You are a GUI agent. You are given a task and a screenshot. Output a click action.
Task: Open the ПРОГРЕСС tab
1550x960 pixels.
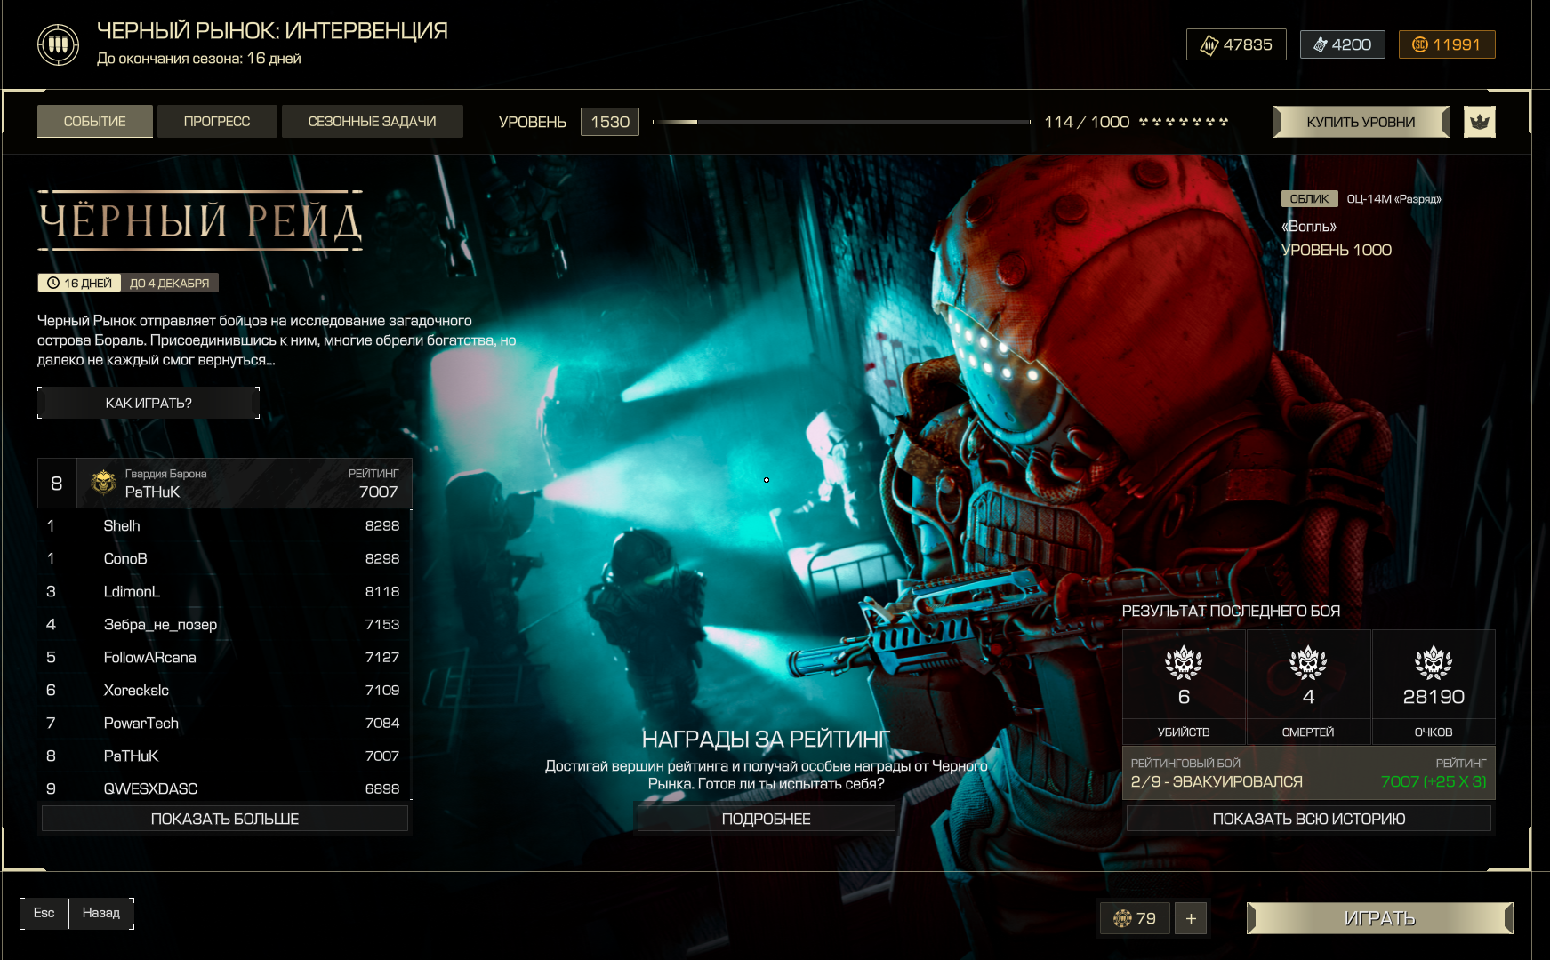(x=217, y=122)
